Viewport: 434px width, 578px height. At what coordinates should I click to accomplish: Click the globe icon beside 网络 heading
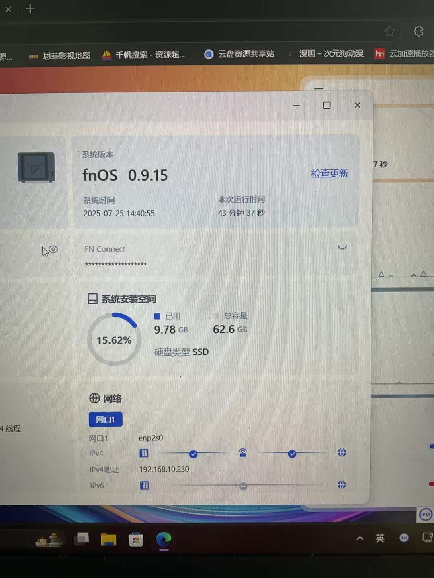click(94, 398)
